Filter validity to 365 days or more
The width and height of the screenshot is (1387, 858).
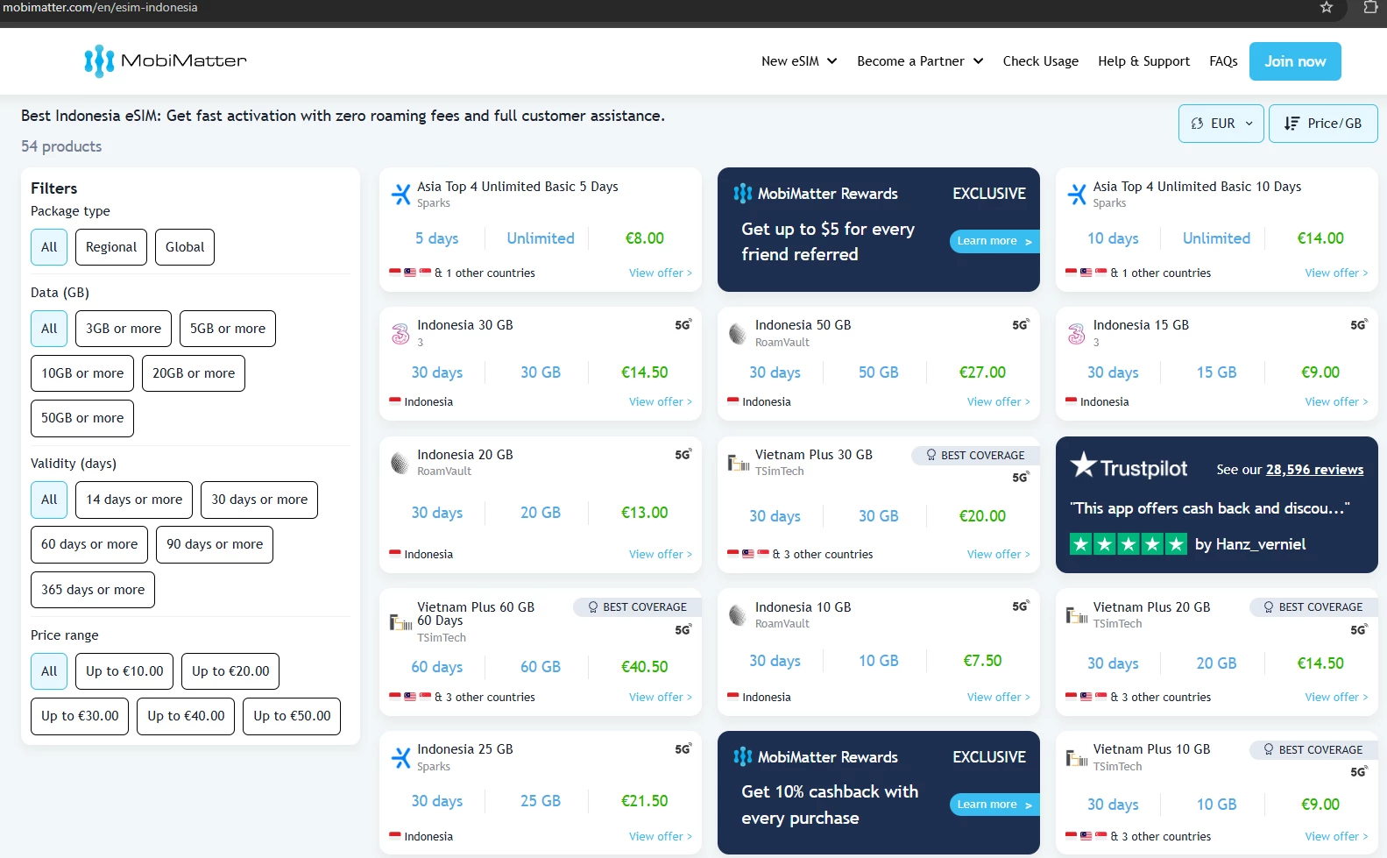coord(93,590)
